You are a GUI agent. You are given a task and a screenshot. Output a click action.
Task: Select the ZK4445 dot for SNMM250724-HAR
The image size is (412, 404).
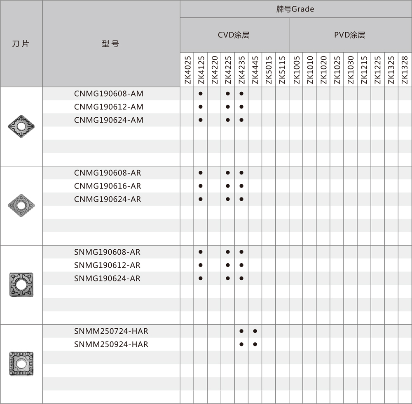pos(255,331)
